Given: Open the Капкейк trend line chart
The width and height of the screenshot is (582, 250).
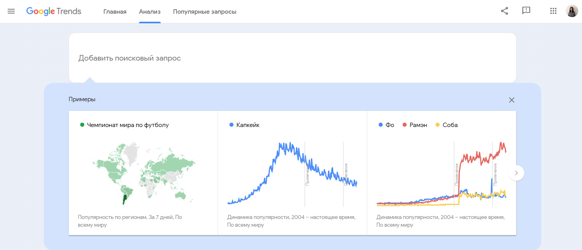Looking at the screenshot, I should tap(292, 174).
